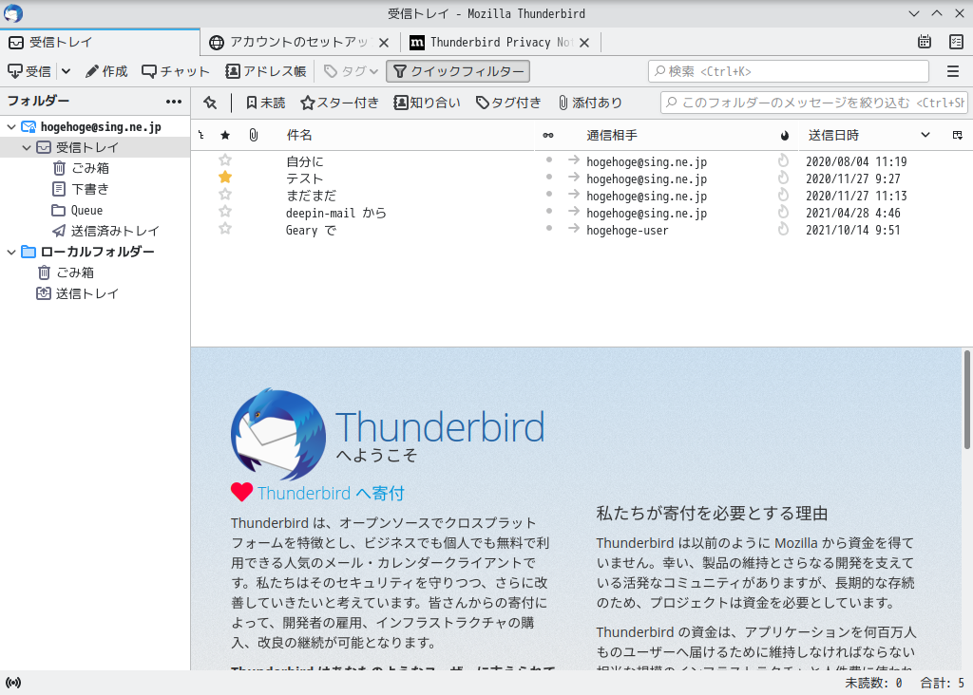Sort by attachment column header
973x695 pixels.
point(253,135)
